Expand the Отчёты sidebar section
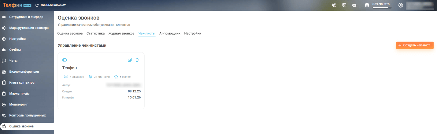 click(x=15, y=50)
